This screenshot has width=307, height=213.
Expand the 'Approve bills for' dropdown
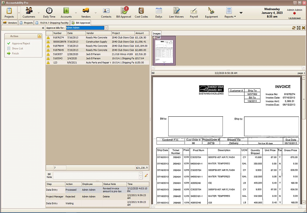(106, 28)
